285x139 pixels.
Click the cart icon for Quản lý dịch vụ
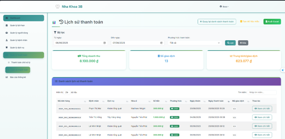[x=7, y=47]
